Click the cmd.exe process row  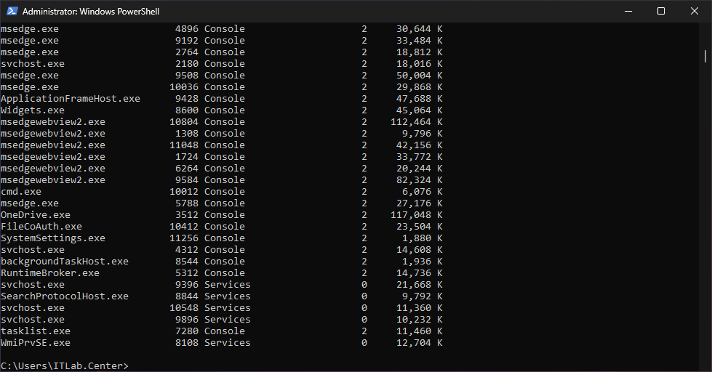[21, 192]
